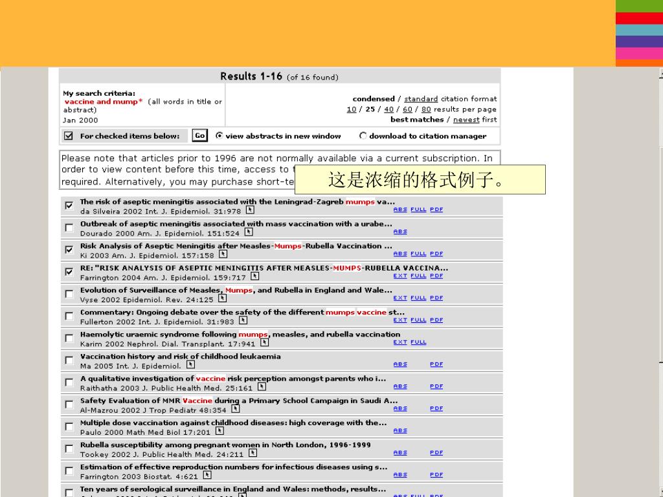Screen dimensions: 663x497
Task: Check the Dourado 2000 article checkbox
Action: [x=69, y=227]
